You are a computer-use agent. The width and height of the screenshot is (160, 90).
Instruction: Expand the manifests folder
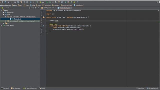click(x=3, y=12)
